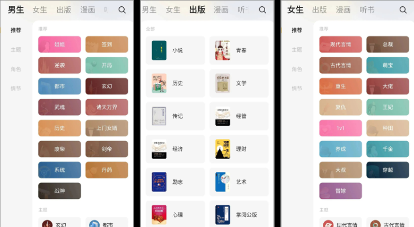Open the 青春 book cover card
Image resolution: width=414 pixels, height=227 pixels.
click(239, 50)
